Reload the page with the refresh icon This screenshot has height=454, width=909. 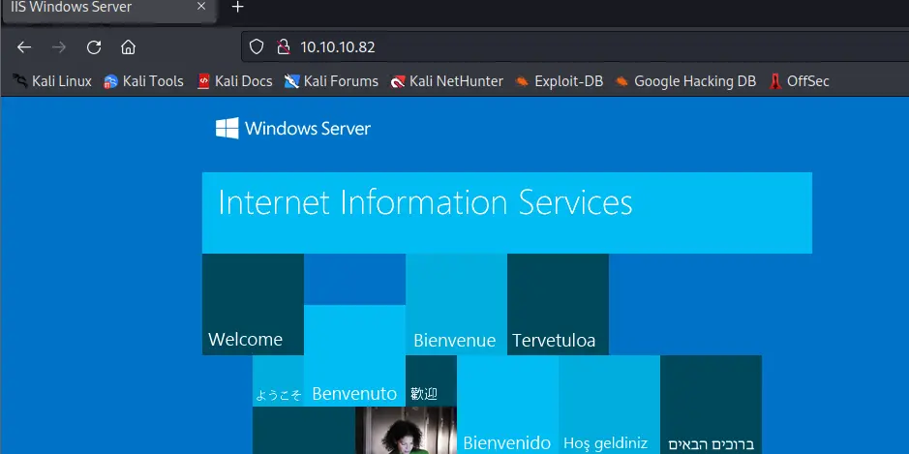click(94, 47)
